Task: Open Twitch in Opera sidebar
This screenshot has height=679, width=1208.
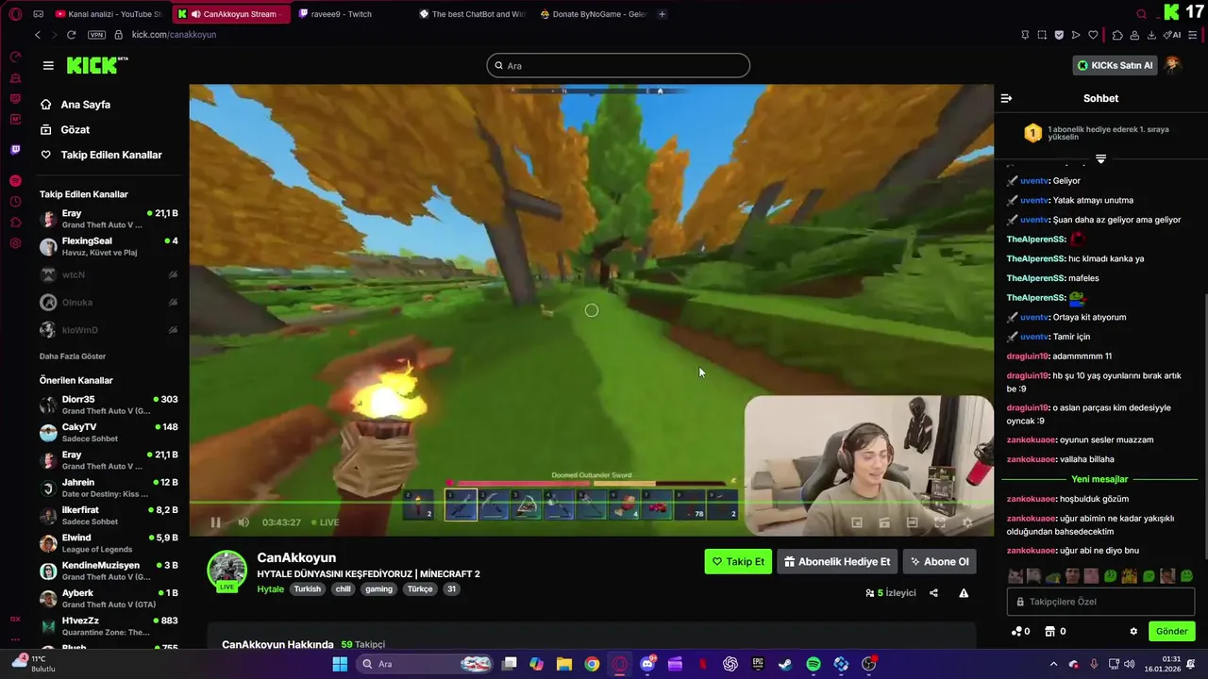Action: coord(15,150)
